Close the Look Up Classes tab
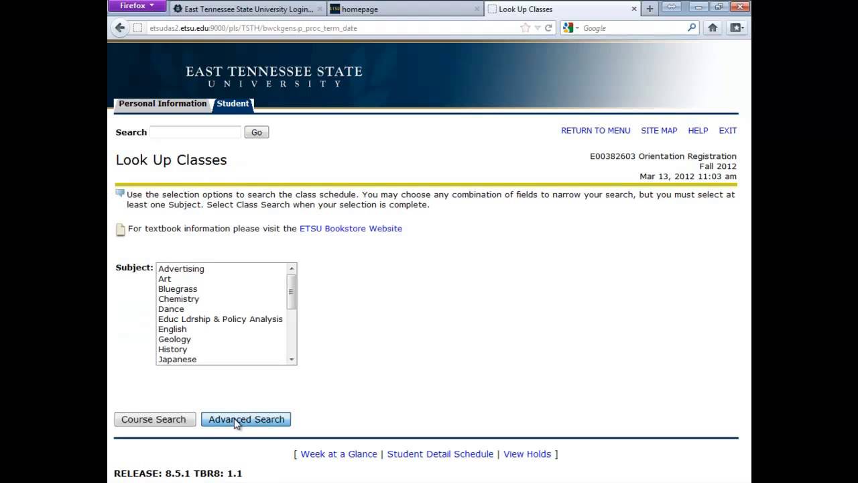 (633, 9)
